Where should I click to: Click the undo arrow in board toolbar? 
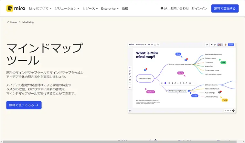[x=130, y=87]
